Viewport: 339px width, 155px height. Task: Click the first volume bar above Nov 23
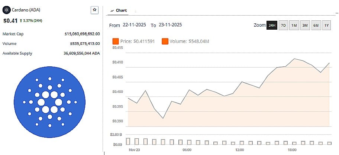128,141
